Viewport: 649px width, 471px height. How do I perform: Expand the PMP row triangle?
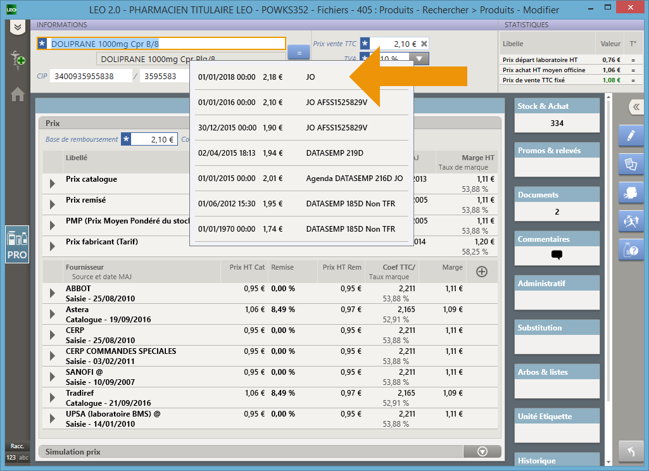click(x=52, y=225)
